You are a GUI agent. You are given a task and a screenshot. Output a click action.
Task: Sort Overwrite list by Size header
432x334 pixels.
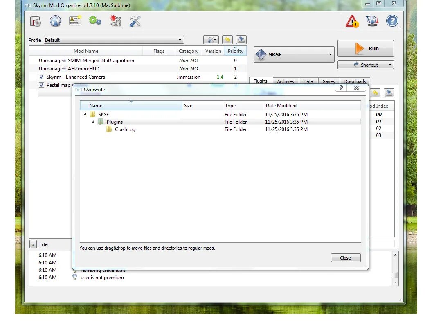[202, 106]
